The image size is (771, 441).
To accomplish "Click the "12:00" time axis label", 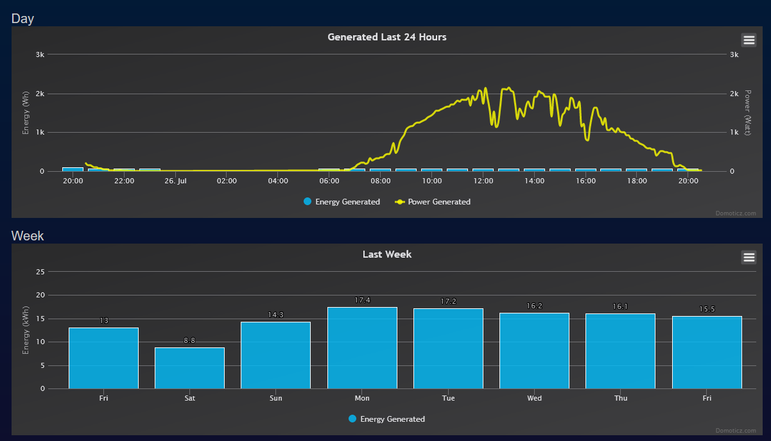I will [x=483, y=181].
